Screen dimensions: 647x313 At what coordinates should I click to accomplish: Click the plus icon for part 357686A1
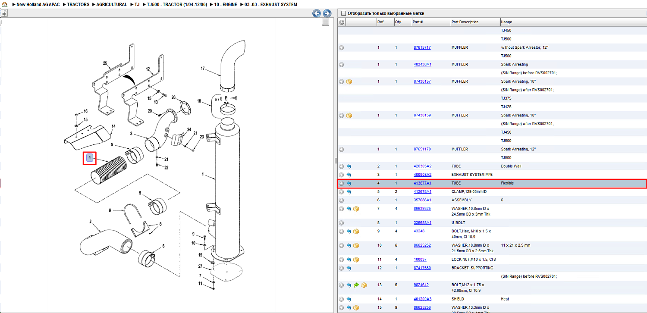click(x=342, y=200)
